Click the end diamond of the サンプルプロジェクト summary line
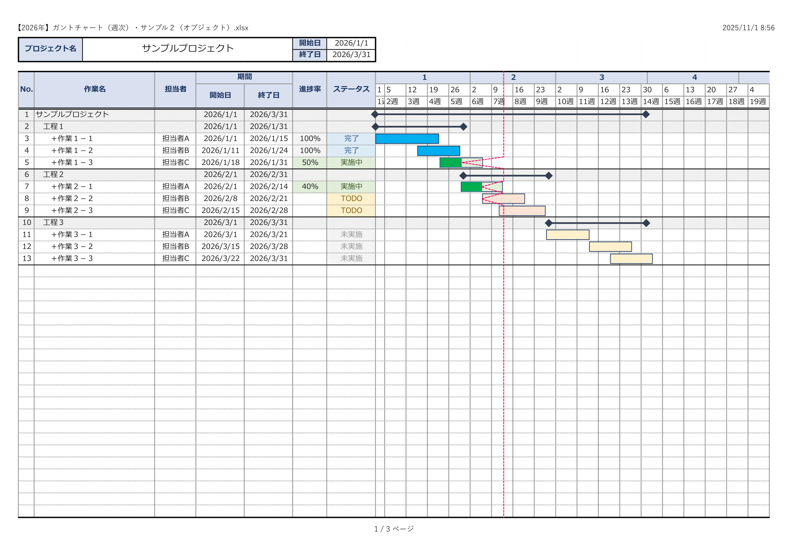The width and height of the screenshot is (789, 558). [x=646, y=114]
